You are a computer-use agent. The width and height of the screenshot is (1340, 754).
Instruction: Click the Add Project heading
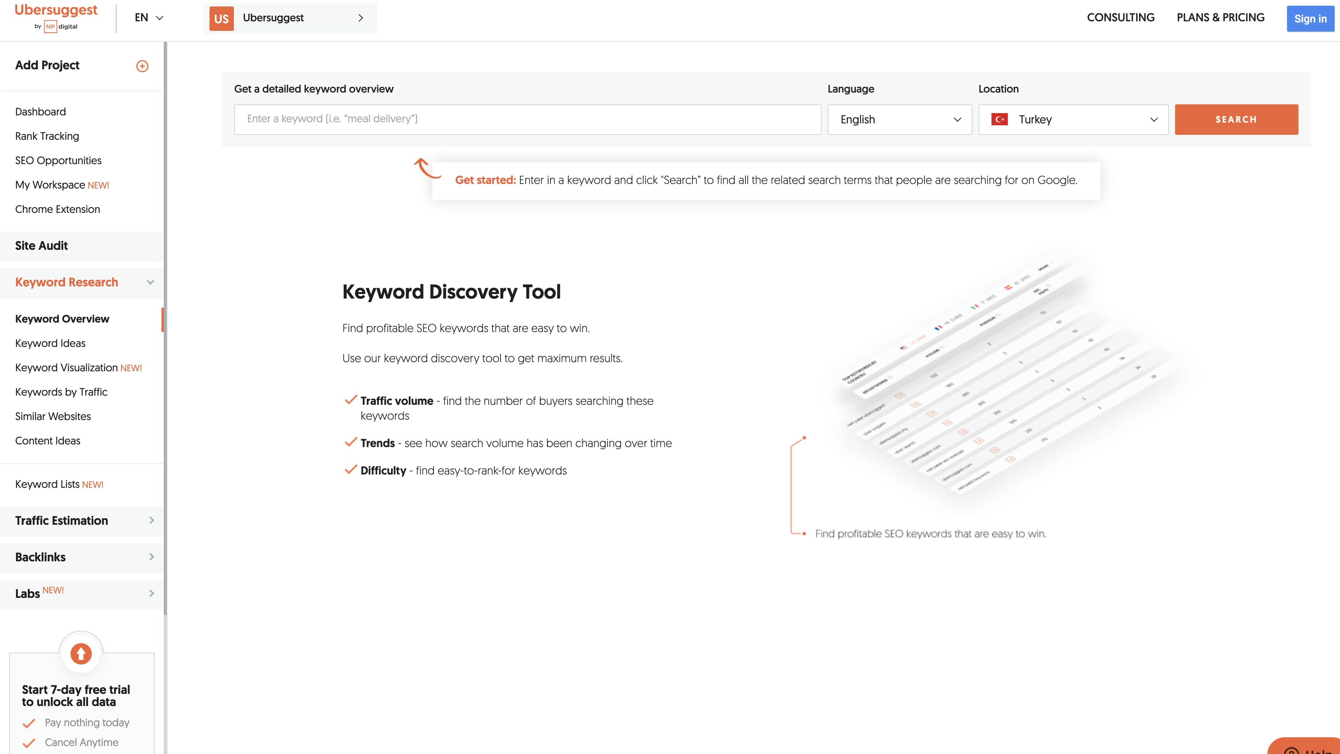pos(47,65)
